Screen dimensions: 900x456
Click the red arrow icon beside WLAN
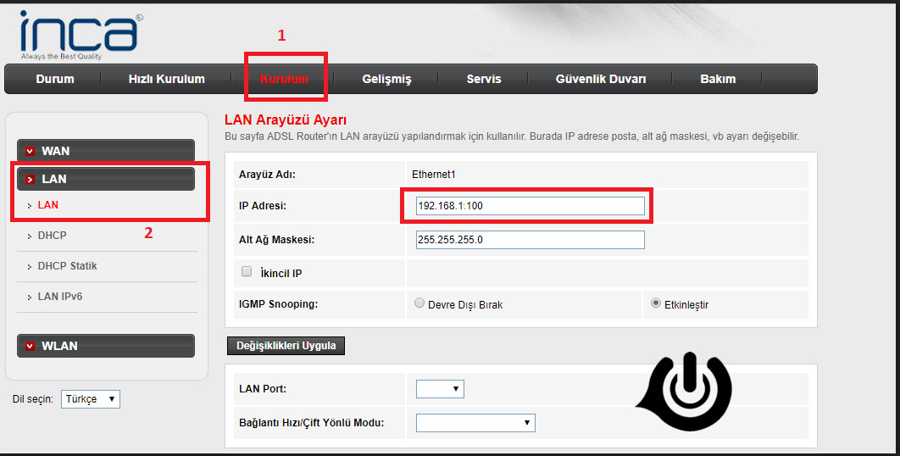tap(31, 347)
